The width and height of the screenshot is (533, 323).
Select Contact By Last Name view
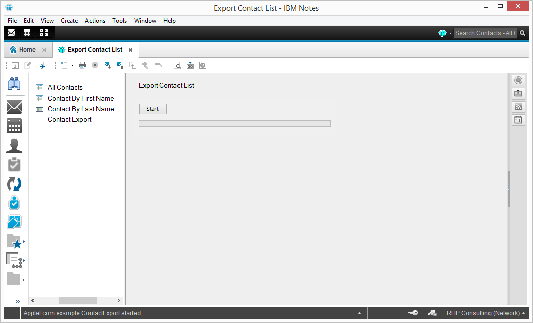[x=80, y=109]
